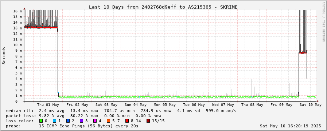Click the '595.0 m am/s' value
The height and width of the screenshot is (131, 327).
[x=221, y=111]
